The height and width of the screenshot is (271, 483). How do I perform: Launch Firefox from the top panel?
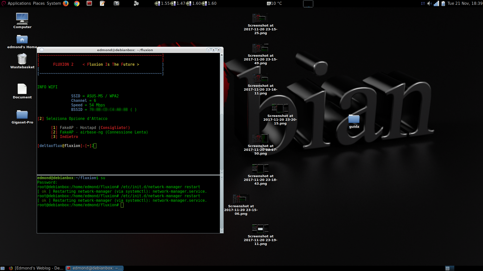tap(66, 3)
